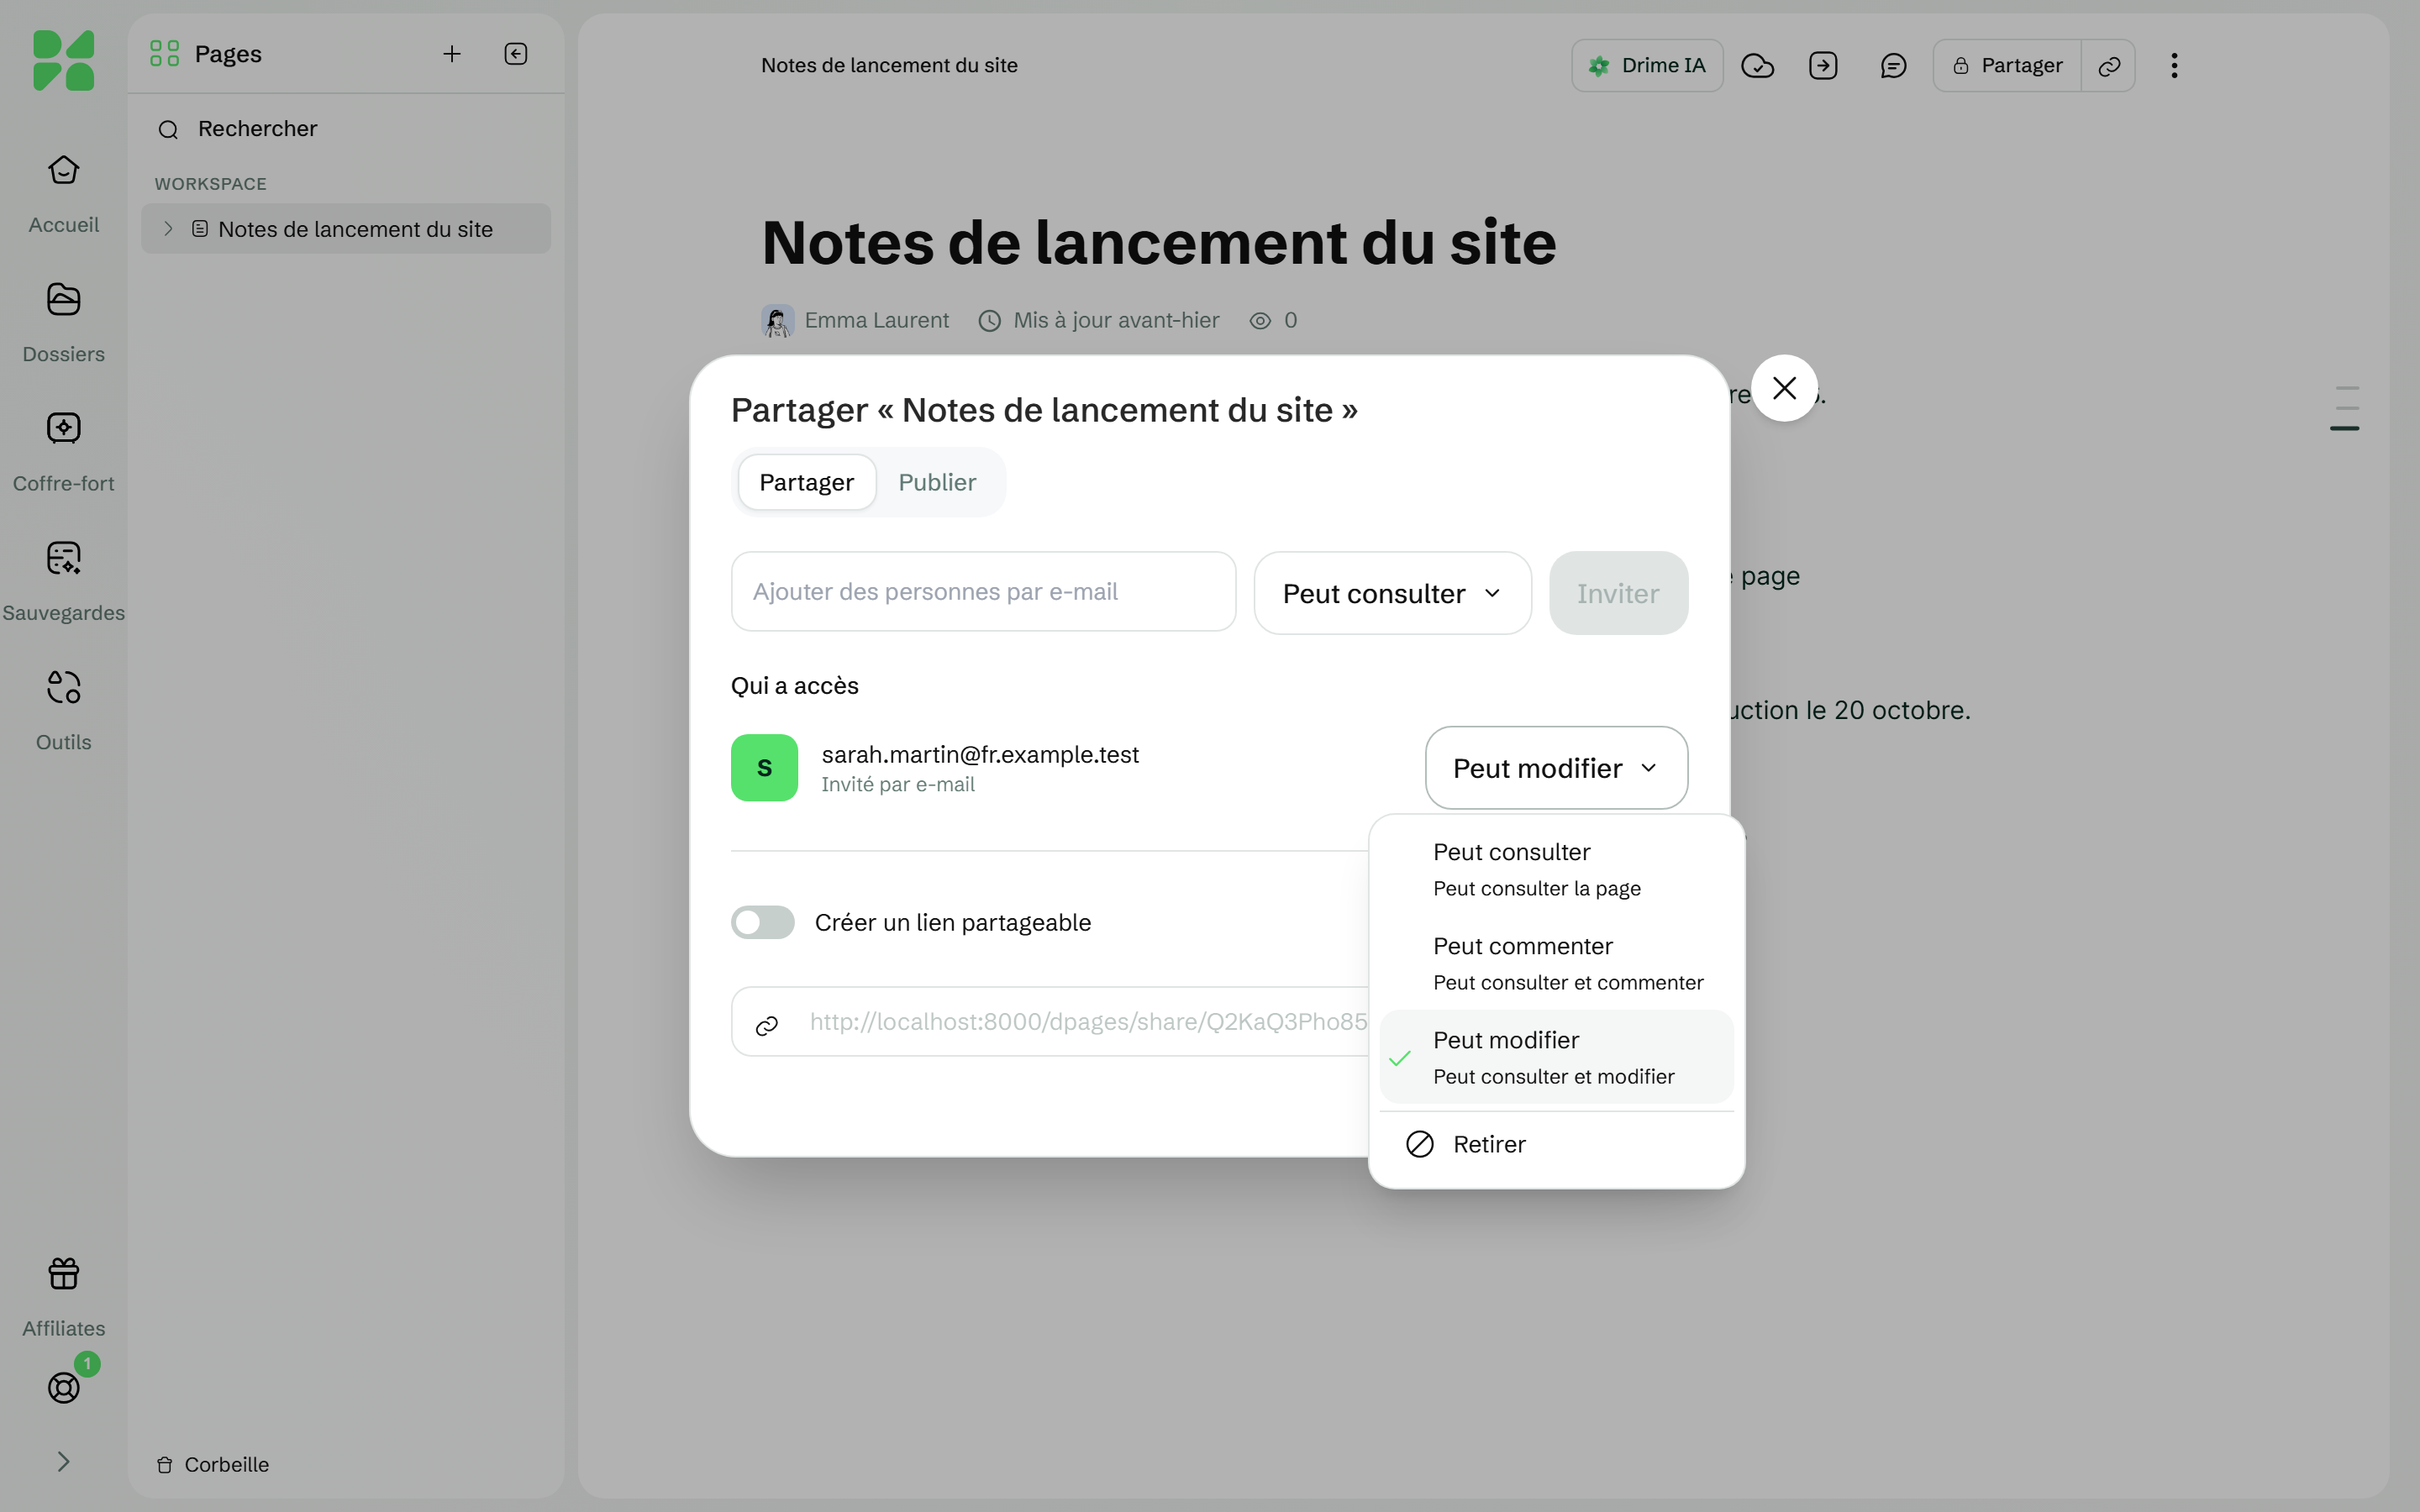The width and height of the screenshot is (2420, 1512).
Task: Select Notes de lancement du site page in tree
Action: point(346,229)
